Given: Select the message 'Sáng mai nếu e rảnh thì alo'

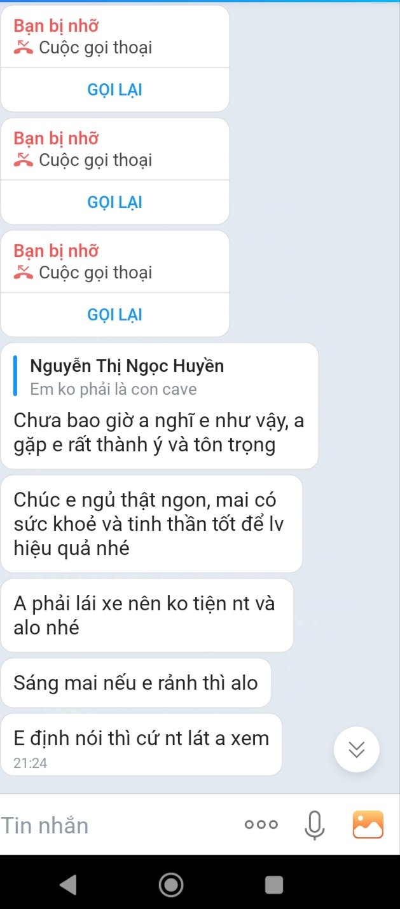Looking at the screenshot, I should point(136,683).
